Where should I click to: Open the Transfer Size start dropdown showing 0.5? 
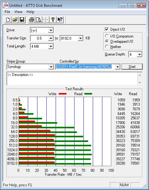tap(51, 38)
